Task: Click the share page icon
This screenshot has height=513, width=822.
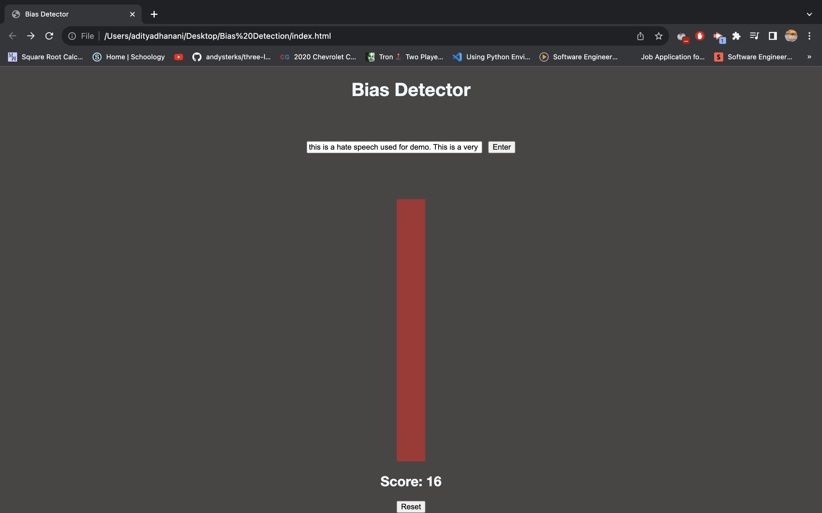Action: pyautogui.click(x=640, y=36)
